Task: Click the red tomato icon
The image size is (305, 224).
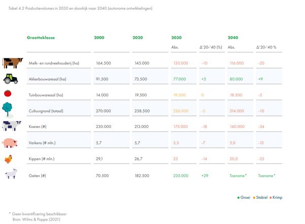Action: pos(8,93)
